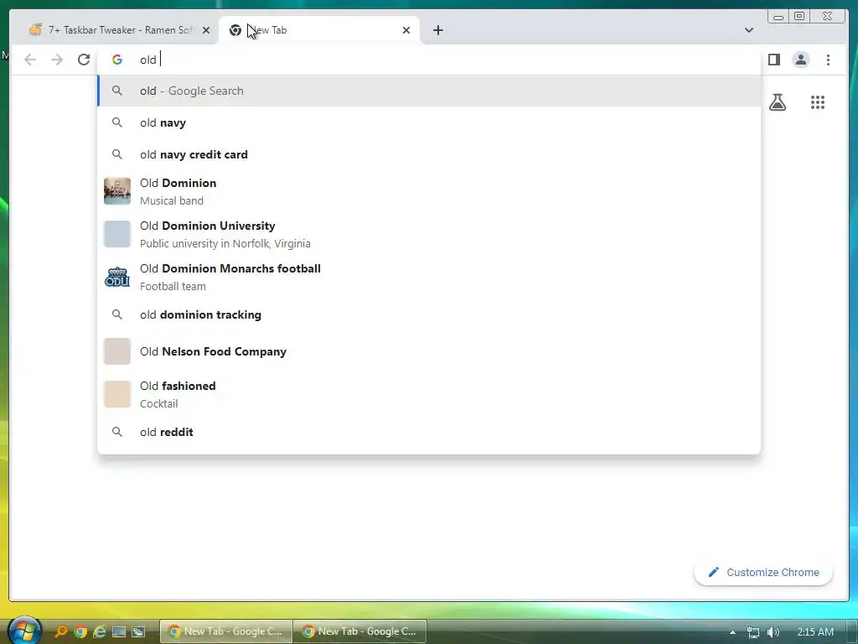The height and width of the screenshot is (644, 858).
Task: Click the search icon beside 'old navy'
Action: [117, 122]
